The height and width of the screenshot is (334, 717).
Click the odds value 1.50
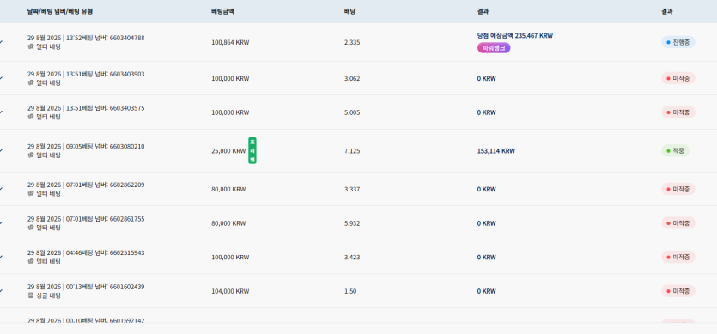tap(350, 291)
